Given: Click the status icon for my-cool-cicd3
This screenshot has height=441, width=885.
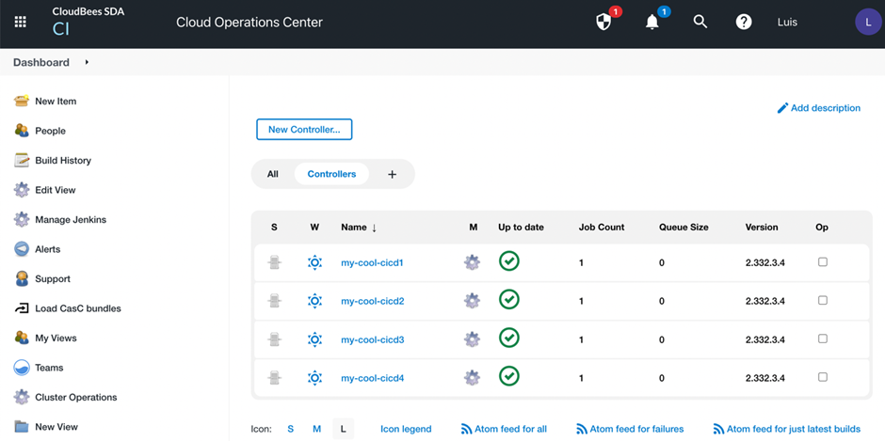Looking at the screenshot, I should (274, 339).
